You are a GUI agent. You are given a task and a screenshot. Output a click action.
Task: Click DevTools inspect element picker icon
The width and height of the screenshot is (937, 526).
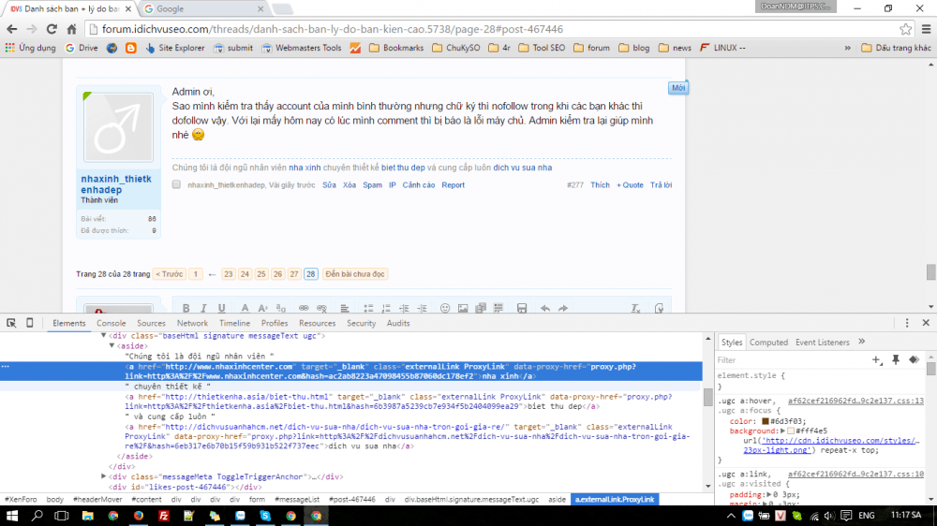pyautogui.click(x=11, y=323)
